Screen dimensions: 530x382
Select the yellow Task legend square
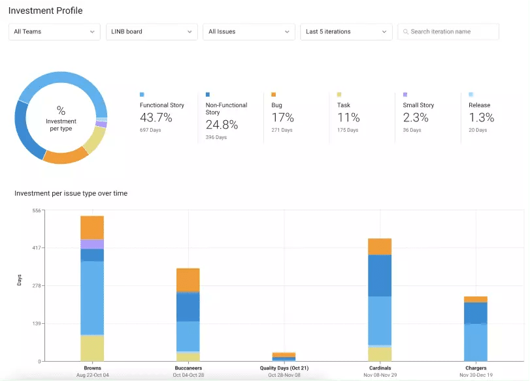[x=339, y=95]
